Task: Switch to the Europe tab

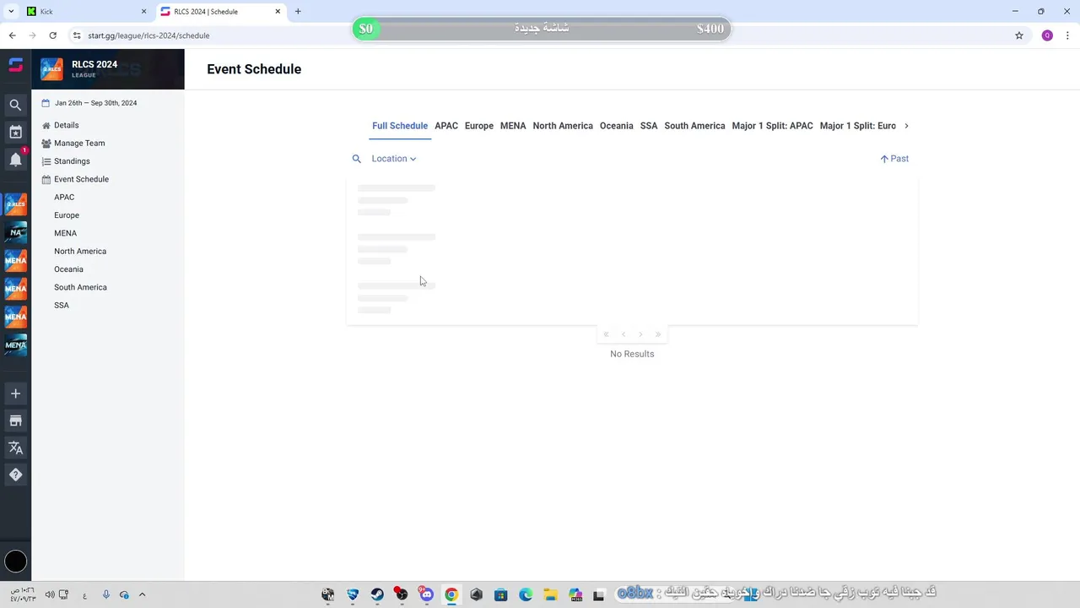Action: [479, 126]
